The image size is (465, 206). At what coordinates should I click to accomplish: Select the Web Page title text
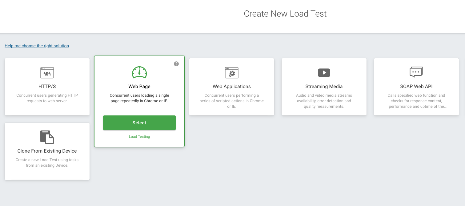pos(139,87)
